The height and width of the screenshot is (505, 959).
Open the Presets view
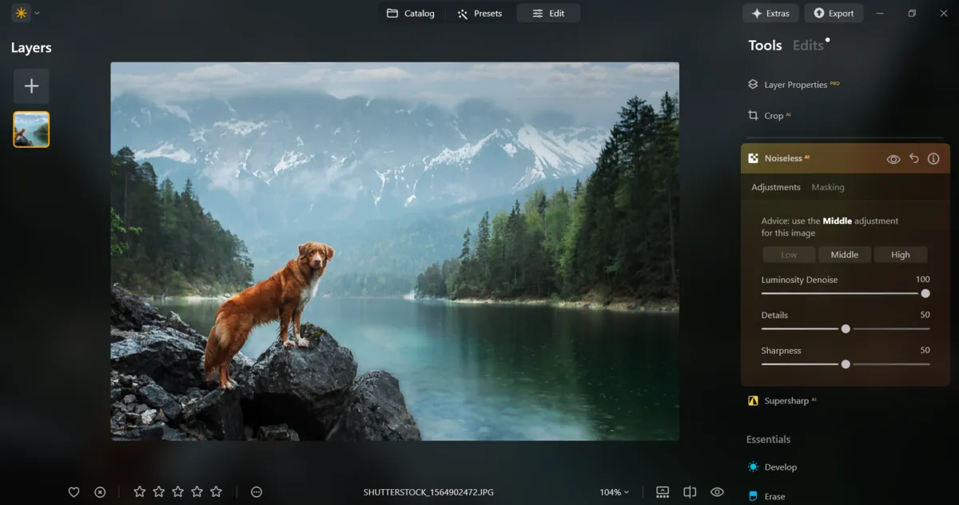479,13
